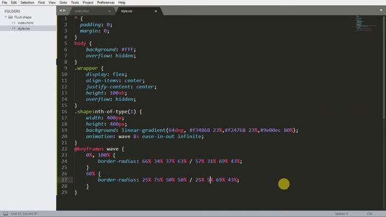Click the unsaved dot on style.css tab
Viewport: 386px width, 217px height.
tap(156, 11)
